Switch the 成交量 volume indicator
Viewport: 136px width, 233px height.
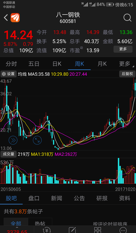point(8,154)
